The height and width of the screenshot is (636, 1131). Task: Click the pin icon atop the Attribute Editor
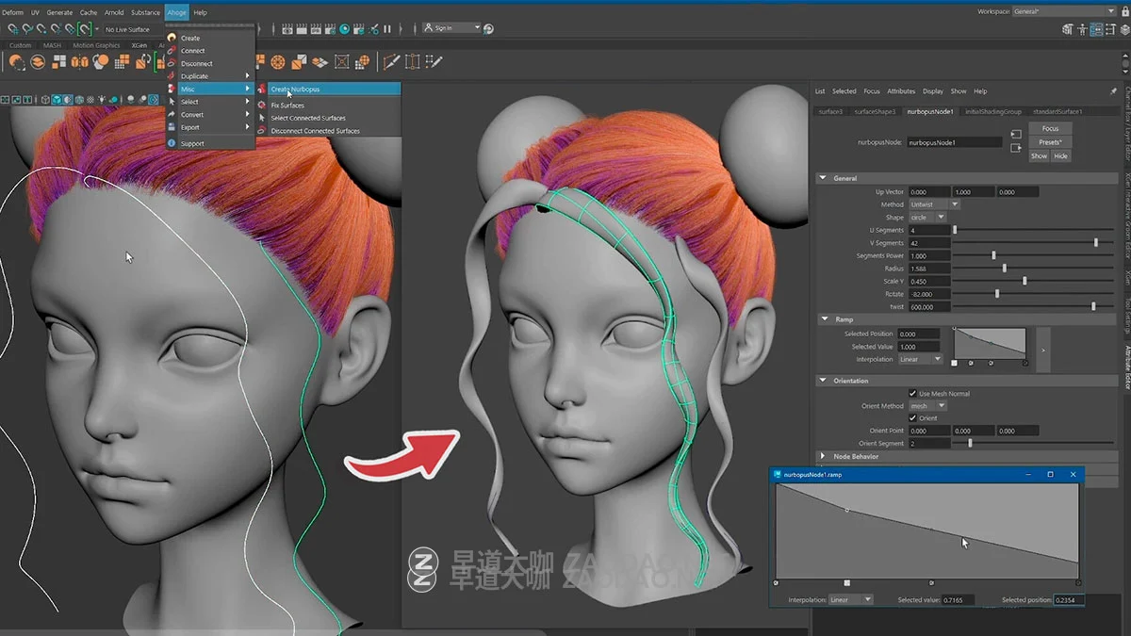(x=1113, y=90)
